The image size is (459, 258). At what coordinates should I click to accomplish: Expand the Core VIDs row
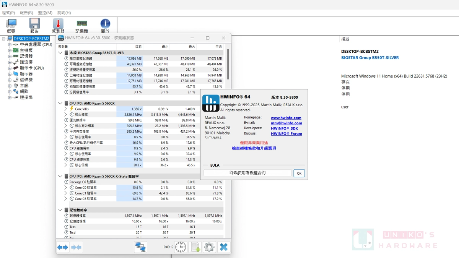tap(66, 109)
